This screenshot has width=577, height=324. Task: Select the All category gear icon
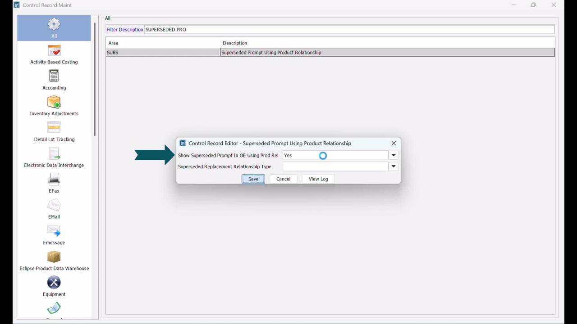[x=54, y=25]
